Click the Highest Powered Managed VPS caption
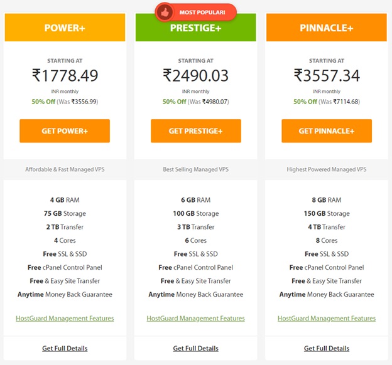The height and width of the screenshot is (365, 392). [x=327, y=169]
